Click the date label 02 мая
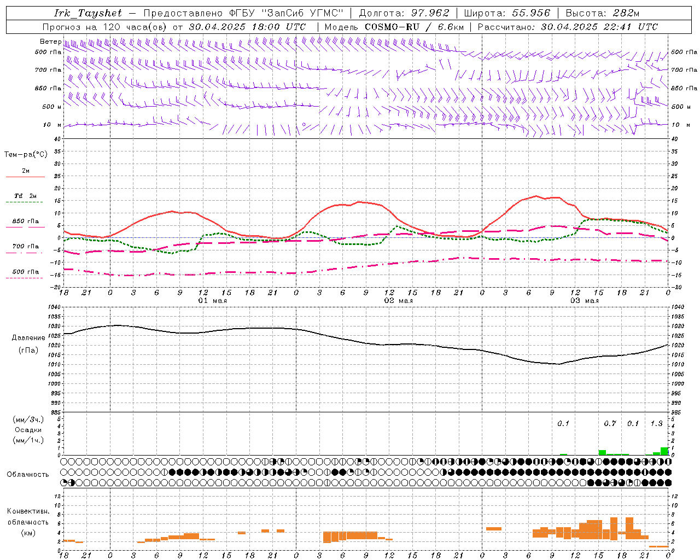 [x=398, y=301]
